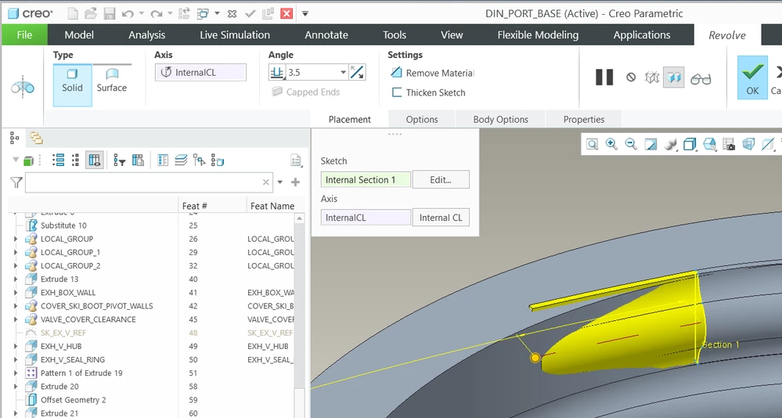This screenshot has height=418, width=782.
Task: Click the Zoom Out view icon
Action: point(631,144)
